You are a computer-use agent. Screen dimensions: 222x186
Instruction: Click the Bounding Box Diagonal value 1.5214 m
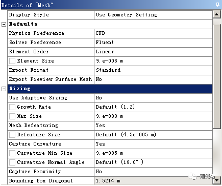(x=153, y=181)
